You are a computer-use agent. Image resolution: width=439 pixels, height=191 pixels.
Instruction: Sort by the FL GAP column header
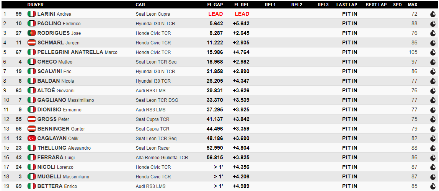tap(215, 5)
